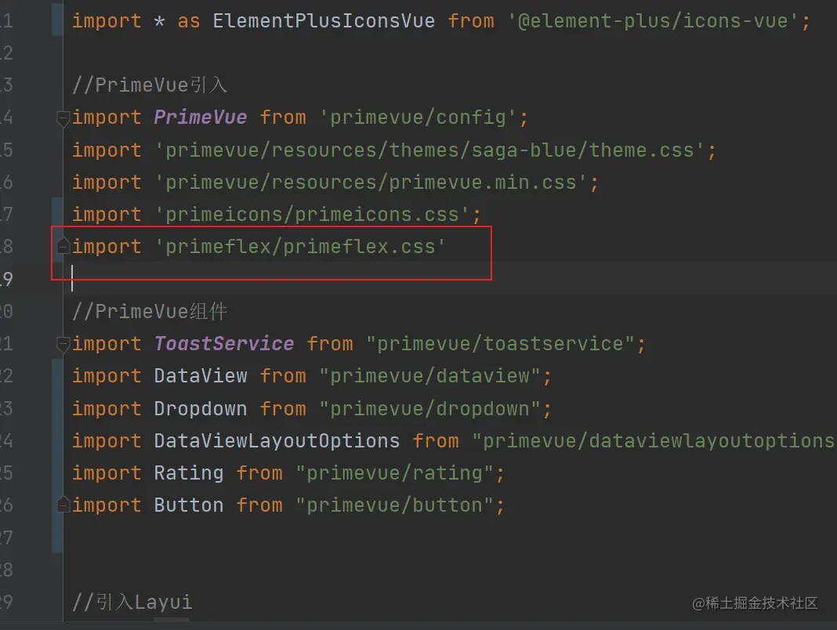Screen dimensions: 837x630
Task: Select the DataViewLayoutOptions identifier
Action: (276, 440)
